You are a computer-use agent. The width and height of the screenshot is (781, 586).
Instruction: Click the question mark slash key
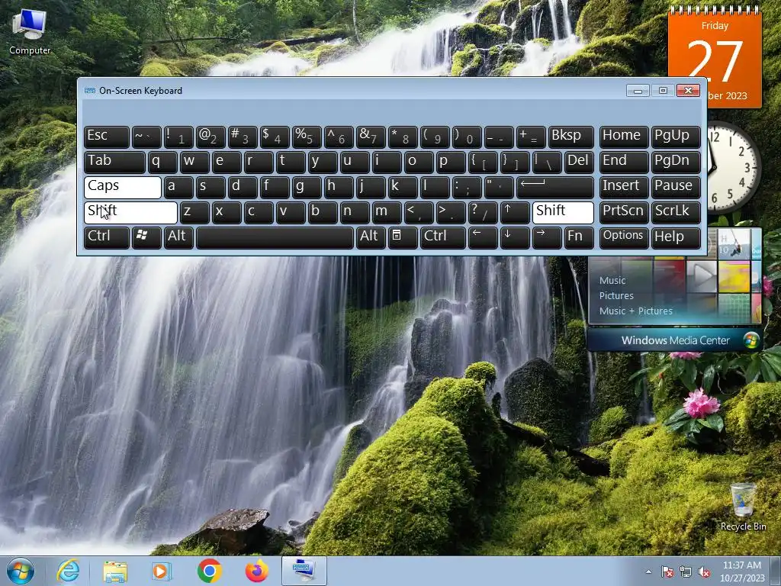482,212
